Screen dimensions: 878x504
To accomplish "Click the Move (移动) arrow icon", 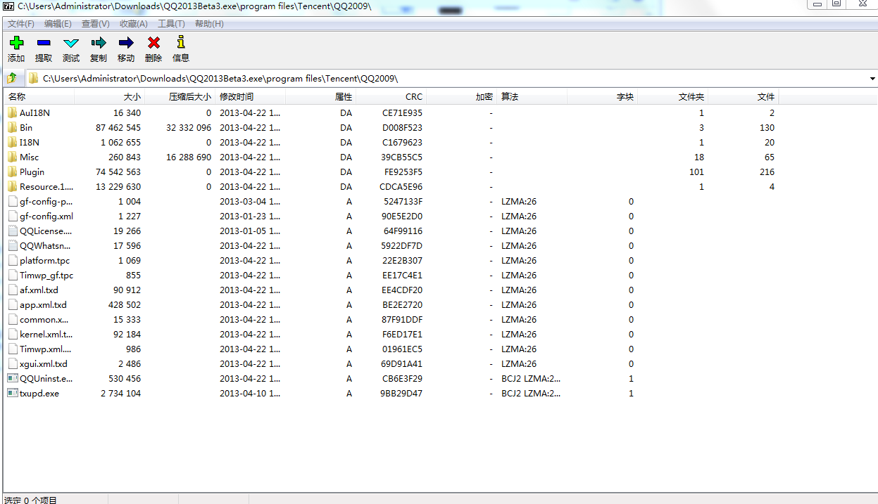I will click(126, 43).
